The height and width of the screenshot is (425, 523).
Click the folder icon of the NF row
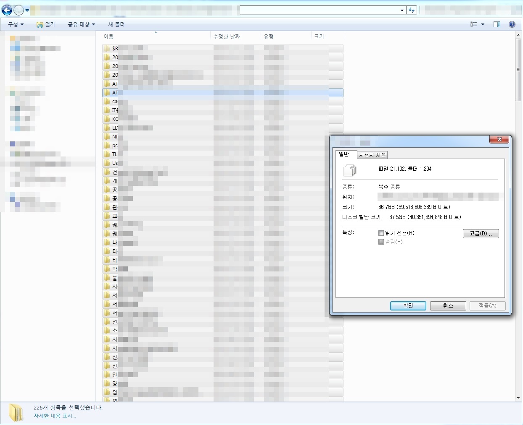click(x=107, y=136)
